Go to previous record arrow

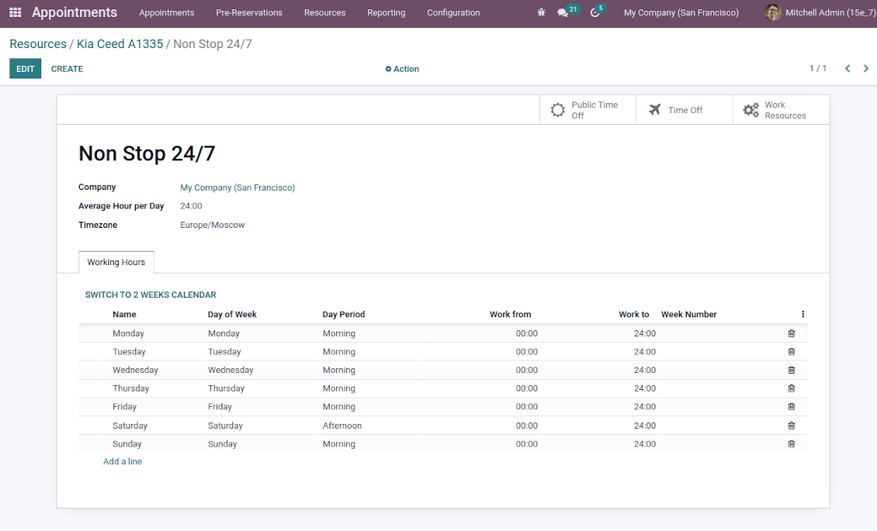[848, 69]
